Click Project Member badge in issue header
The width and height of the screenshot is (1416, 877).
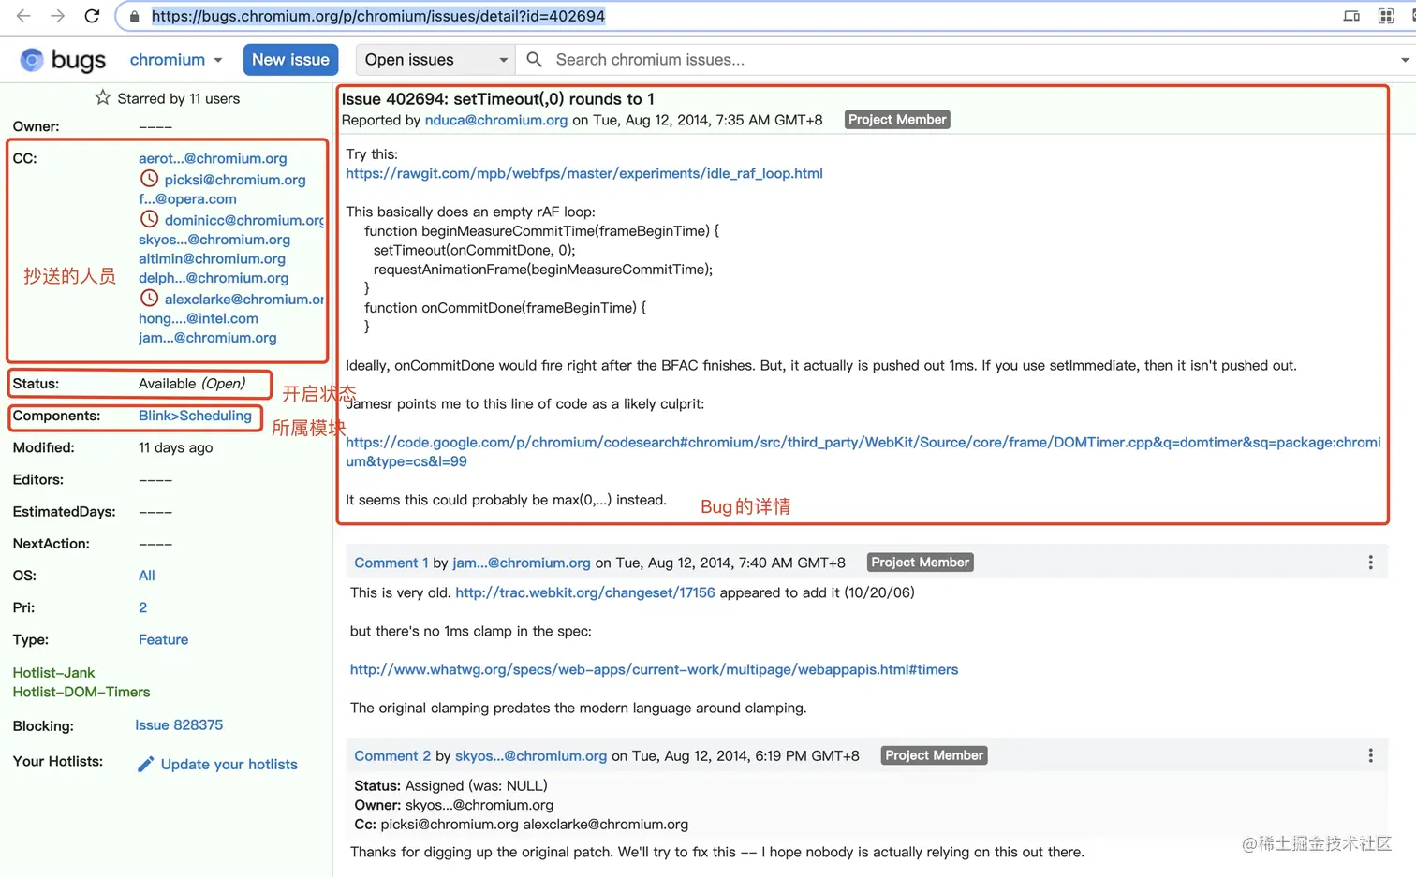(x=897, y=120)
